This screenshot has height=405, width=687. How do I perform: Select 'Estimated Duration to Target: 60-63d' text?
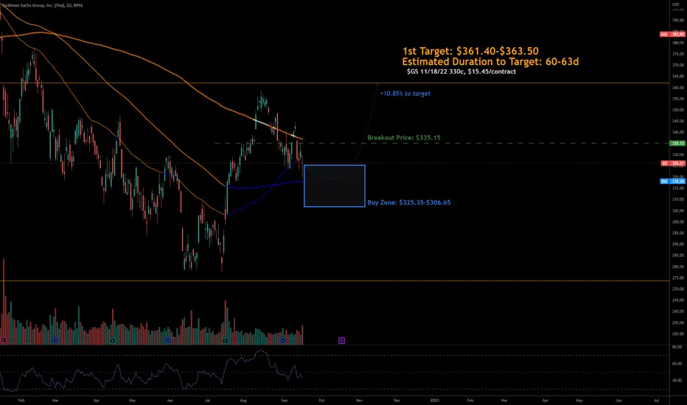[490, 61]
